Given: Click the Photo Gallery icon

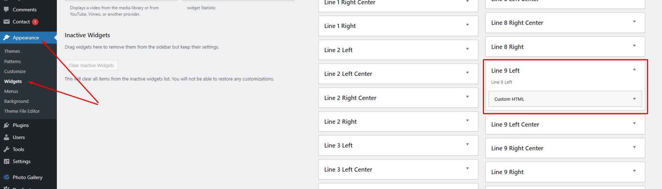Looking at the screenshot, I should point(6,177).
